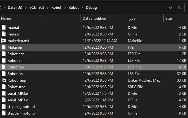Image resolution: width=188 pixels, height=118 pixels.
Task: Expand the chevron after the first Robot
Action: pyautogui.click(x=65, y=8)
